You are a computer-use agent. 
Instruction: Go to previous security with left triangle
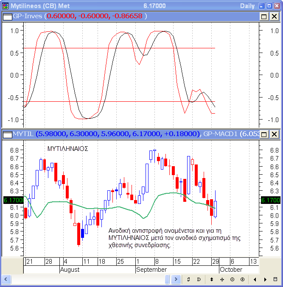click(x=255, y=280)
